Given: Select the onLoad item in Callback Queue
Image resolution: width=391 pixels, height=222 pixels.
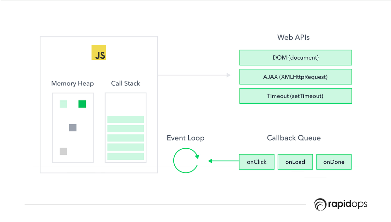Looking at the screenshot, I should (295, 162).
